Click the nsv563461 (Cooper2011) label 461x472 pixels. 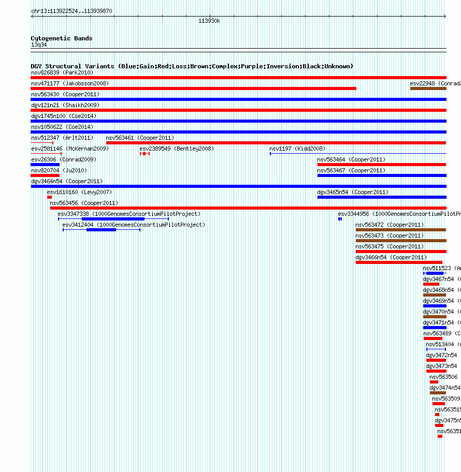140,138
